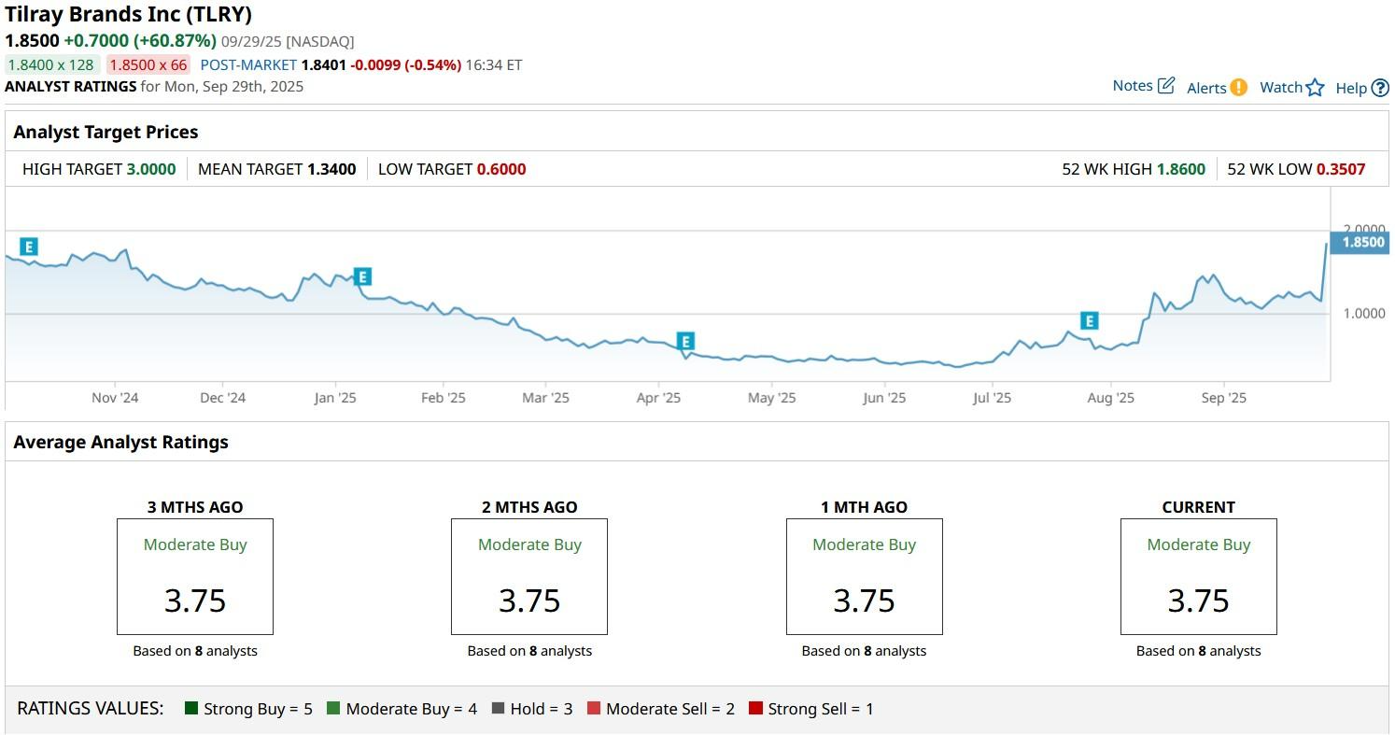The height and width of the screenshot is (735, 1395).
Task: Select the 2 MTHS AGO rating box
Action: coord(529,576)
